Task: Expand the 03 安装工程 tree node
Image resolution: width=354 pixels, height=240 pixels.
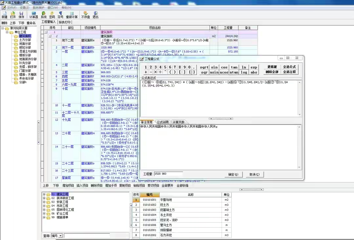Action: coord(44,202)
